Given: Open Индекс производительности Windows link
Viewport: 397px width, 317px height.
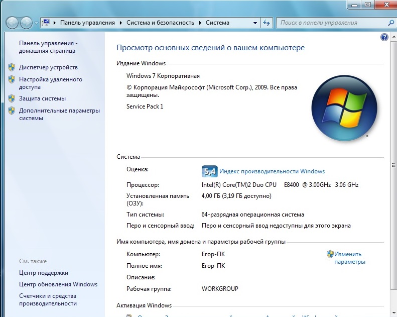Looking at the screenshot, I should pyautogui.click(x=272, y=171).
